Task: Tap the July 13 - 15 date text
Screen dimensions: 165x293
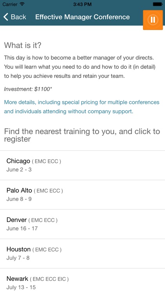Action: pyautogui.click(x=21, y=287)
